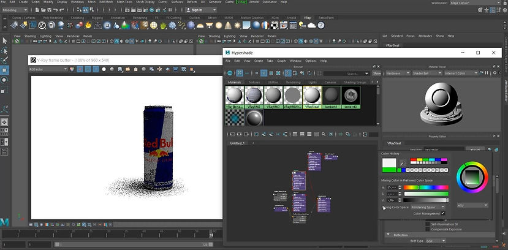
Task: Select the Poly Modeling shelf tab
Action: (53, 18)
